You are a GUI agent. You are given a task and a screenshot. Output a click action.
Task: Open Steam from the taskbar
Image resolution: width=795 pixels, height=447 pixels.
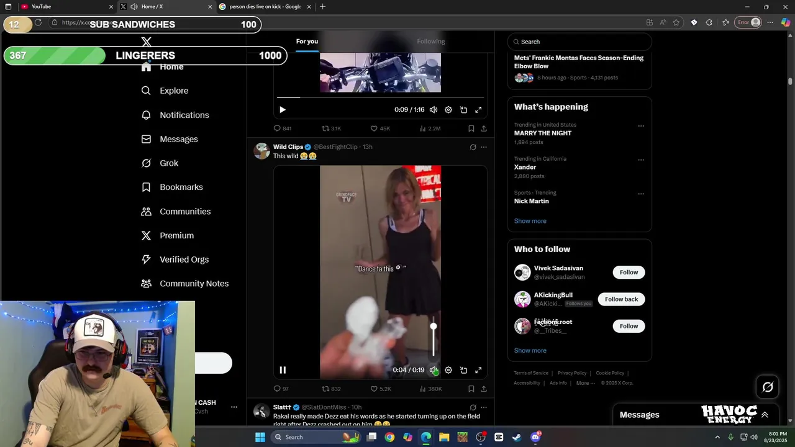pyautogui.click(x=517, y=437)
